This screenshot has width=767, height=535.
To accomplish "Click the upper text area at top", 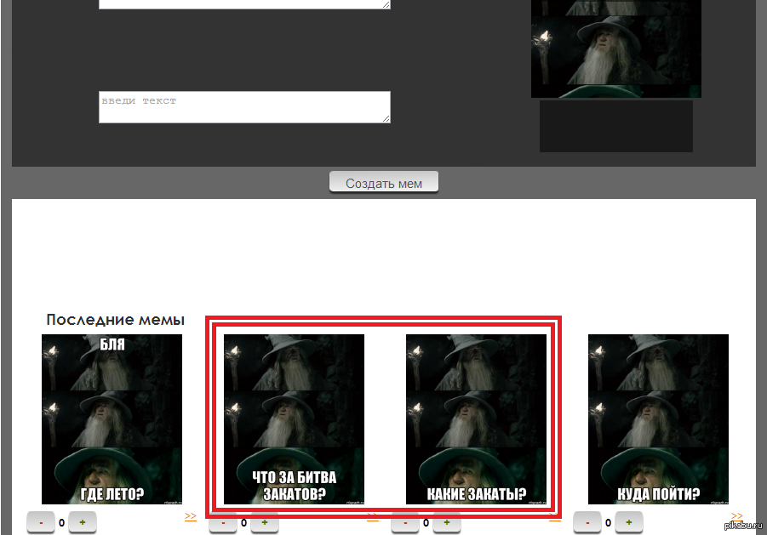I will (x=244, y=3).
